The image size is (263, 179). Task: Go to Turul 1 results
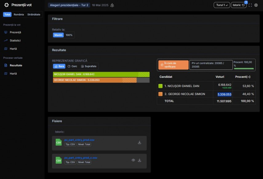click(x=222, y=5)
